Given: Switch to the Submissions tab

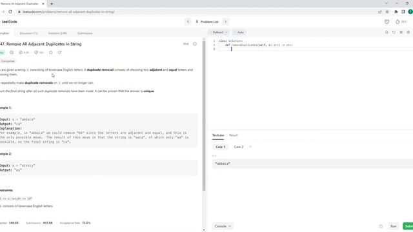Looking at the screenshot, I should pyautogui.click(x=85, y=33).
